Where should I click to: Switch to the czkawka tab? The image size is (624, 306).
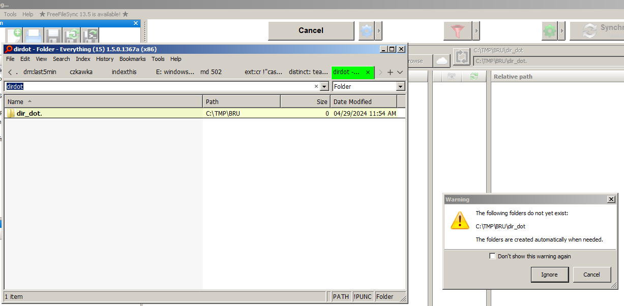click(81, 72)
